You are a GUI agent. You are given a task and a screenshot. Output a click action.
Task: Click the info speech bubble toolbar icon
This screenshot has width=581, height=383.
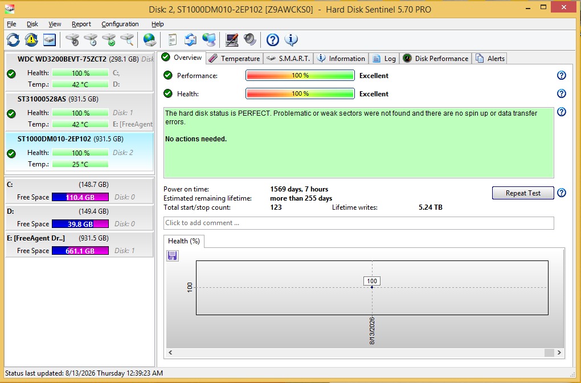point(291,39)
